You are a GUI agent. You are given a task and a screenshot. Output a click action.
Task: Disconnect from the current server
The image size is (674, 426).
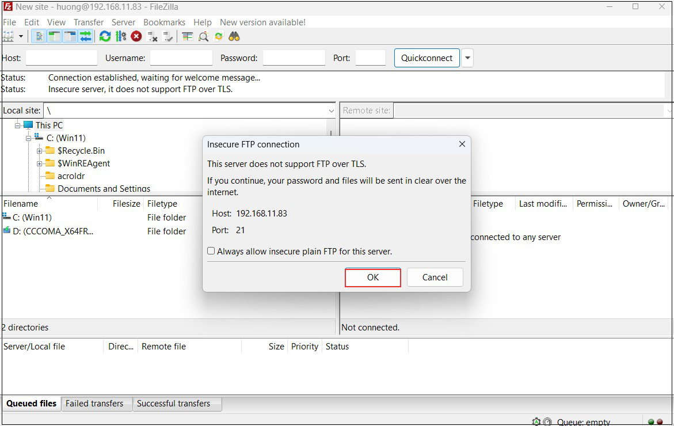click(x=152, y=36)
